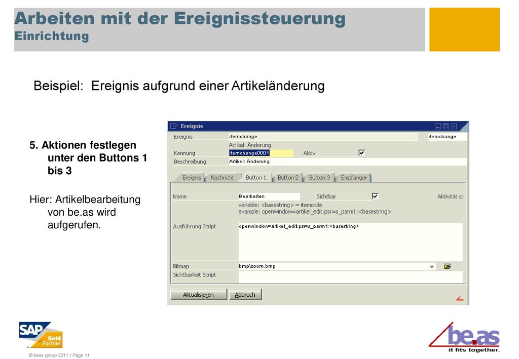The width and height of the screenshot is (519, 359).
Task: Click the Name field containing Bearbeiten
Action: [x=269, y=196]
